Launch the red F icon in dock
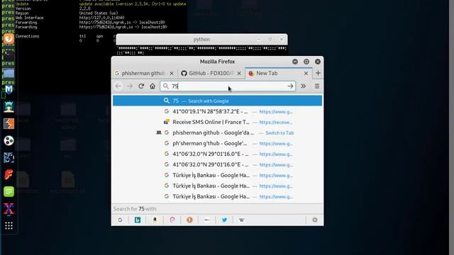The image size is (454, 255). [9, 175]
